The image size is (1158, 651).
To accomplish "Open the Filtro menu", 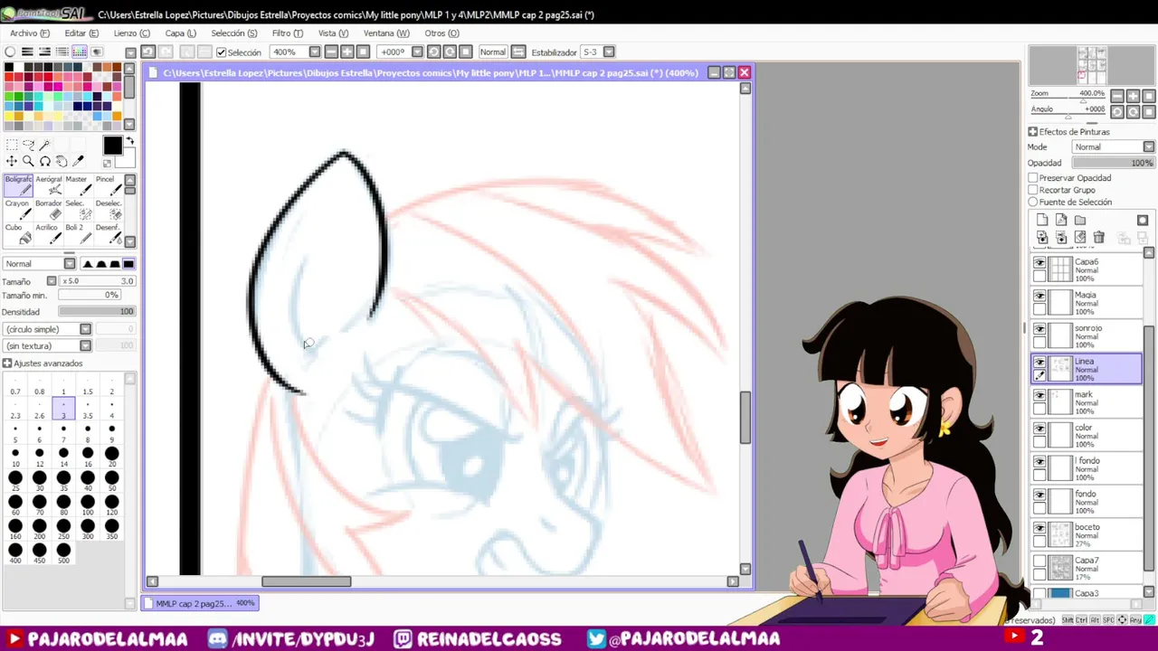I will point(288,33).
